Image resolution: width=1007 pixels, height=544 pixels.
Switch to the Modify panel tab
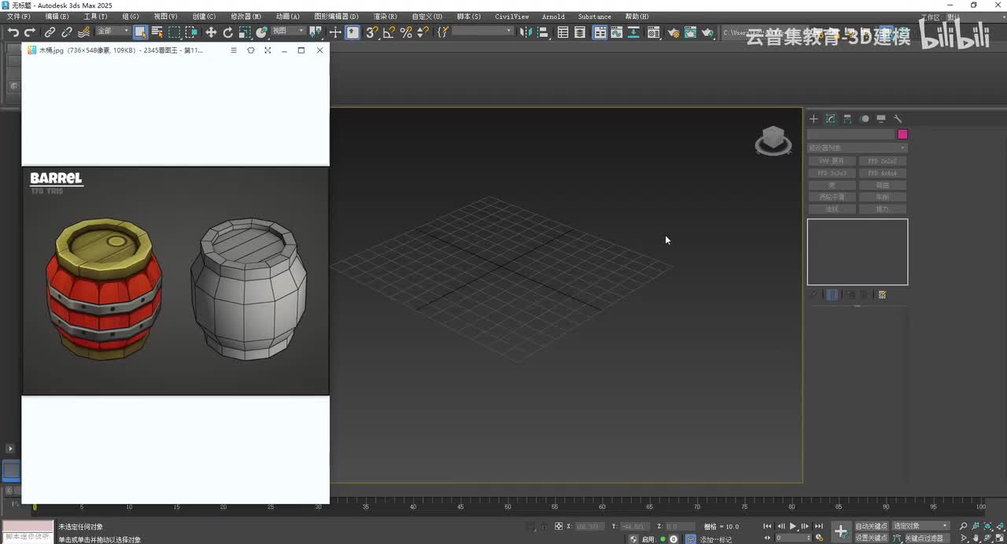(x=830, y=119)
